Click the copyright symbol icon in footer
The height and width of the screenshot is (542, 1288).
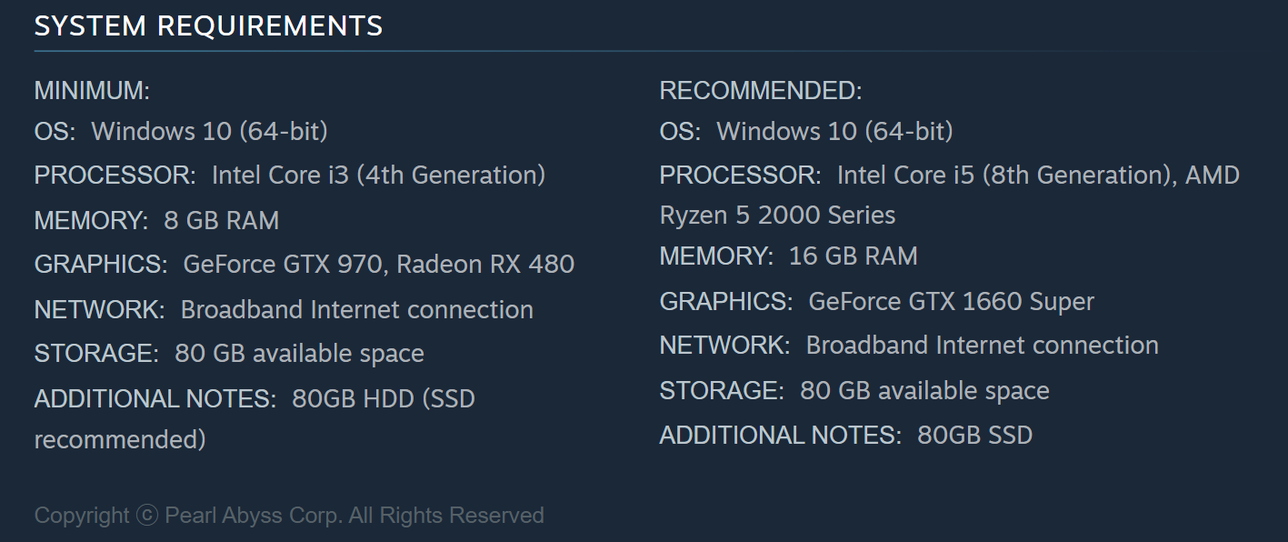(147, 516)
